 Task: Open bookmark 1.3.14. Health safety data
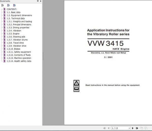[x=19, y=61]
